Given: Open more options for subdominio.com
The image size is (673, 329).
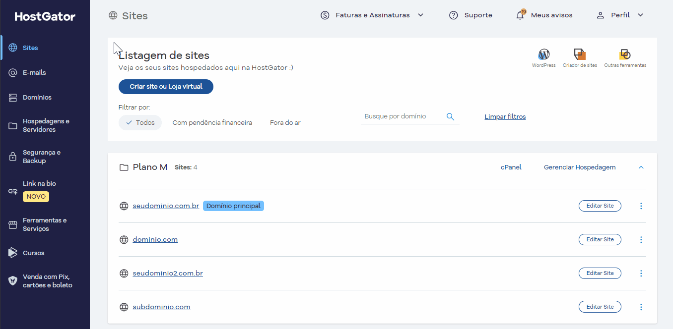Looking at the screenshot, I should coord(641,307).
